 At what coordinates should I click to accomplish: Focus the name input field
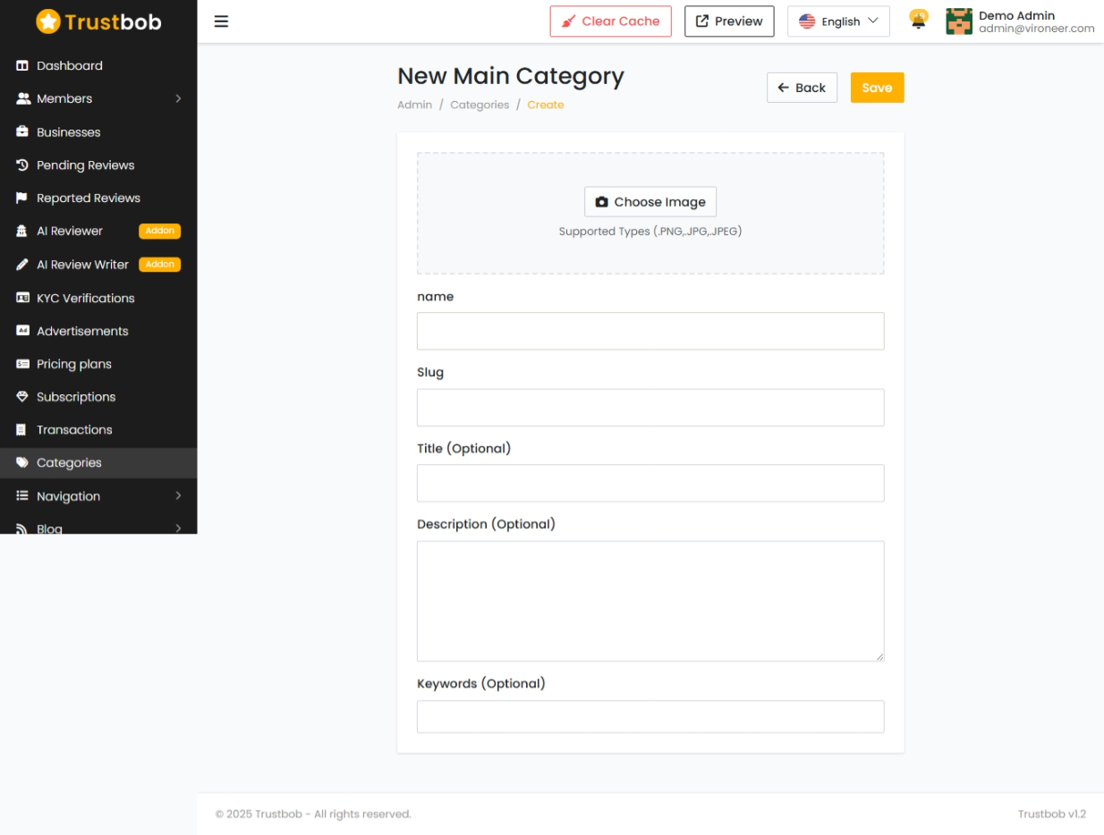coord(650,331)
